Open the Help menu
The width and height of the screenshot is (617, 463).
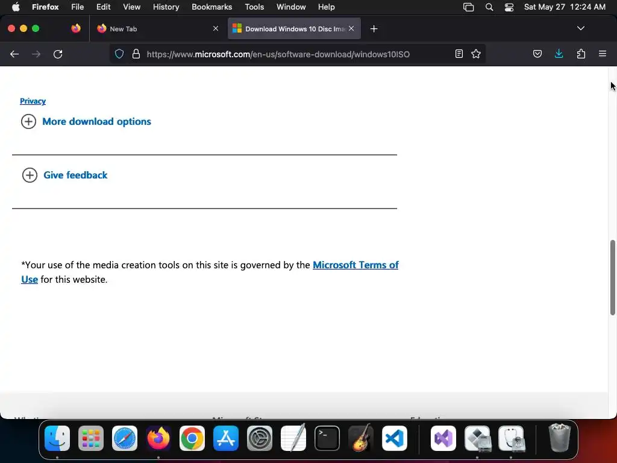[326, 7]
